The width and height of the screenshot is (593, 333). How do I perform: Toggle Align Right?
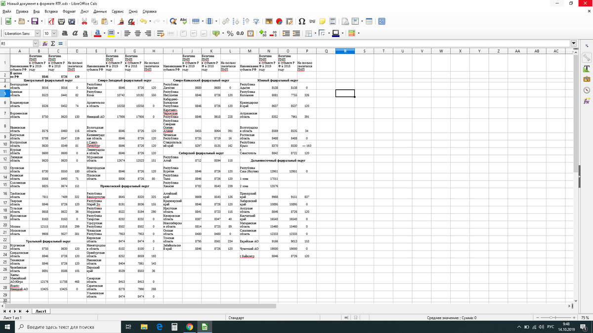click(x=148, y=34)
